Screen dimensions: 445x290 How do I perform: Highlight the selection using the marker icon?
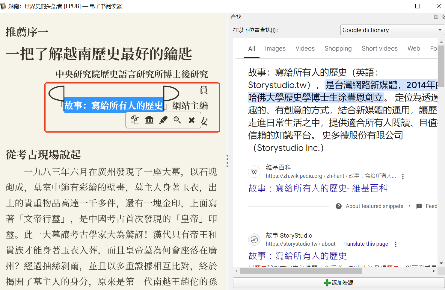point(163,120)
